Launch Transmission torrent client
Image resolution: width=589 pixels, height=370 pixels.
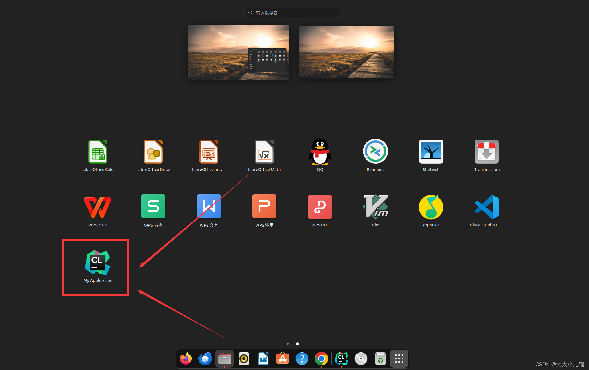pos(487,156)
